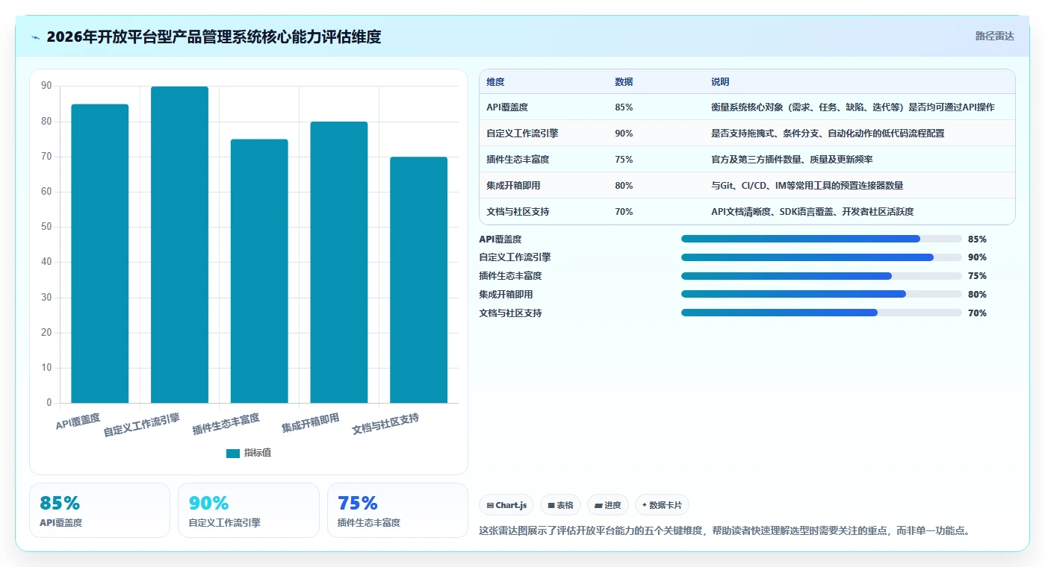1045x567 pixels.
Task: Click the 插件生态丰富度 75% progress bar
Action: click(x=822, y=276)
